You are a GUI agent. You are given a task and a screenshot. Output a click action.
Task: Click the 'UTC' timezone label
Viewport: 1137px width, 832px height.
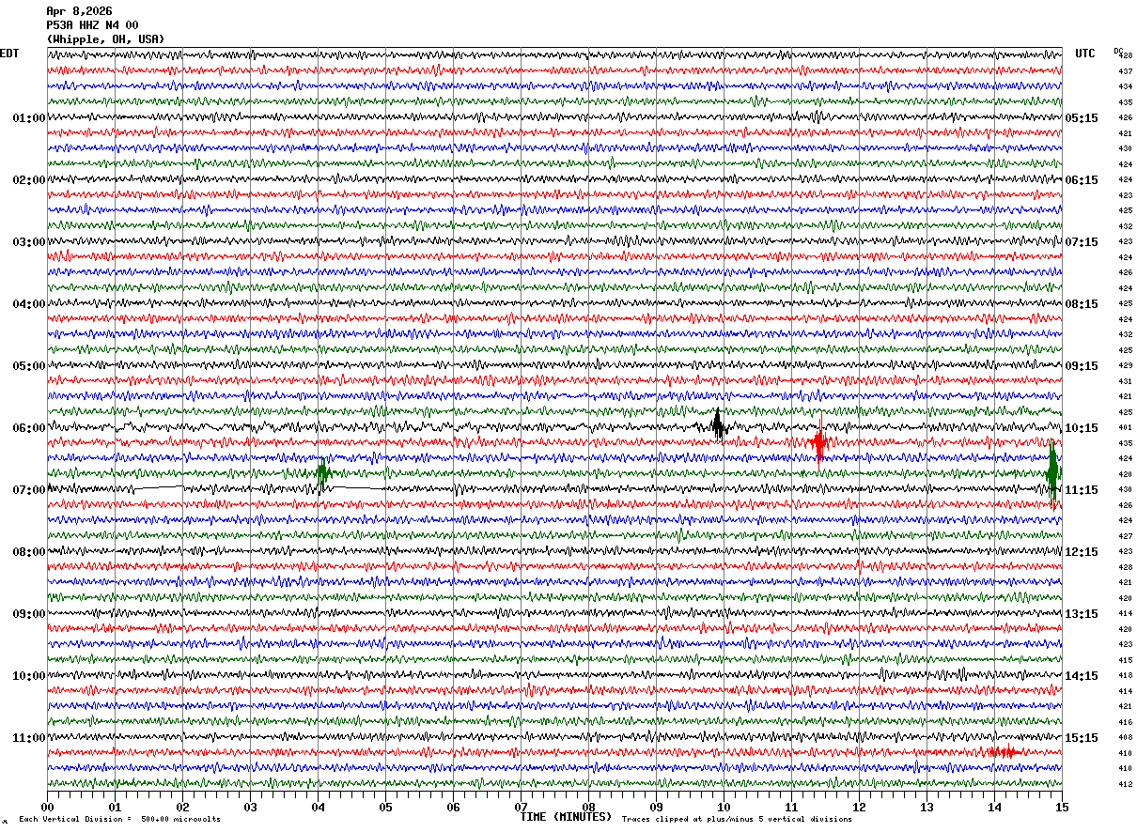click(x=1085, y=54)
